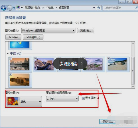Open the 1 小时 interval dropdown

62,99
